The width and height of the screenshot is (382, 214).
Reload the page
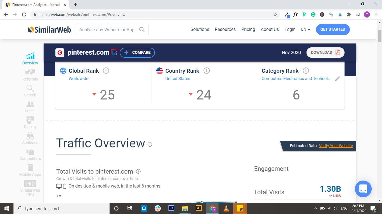tap(24, 14)
